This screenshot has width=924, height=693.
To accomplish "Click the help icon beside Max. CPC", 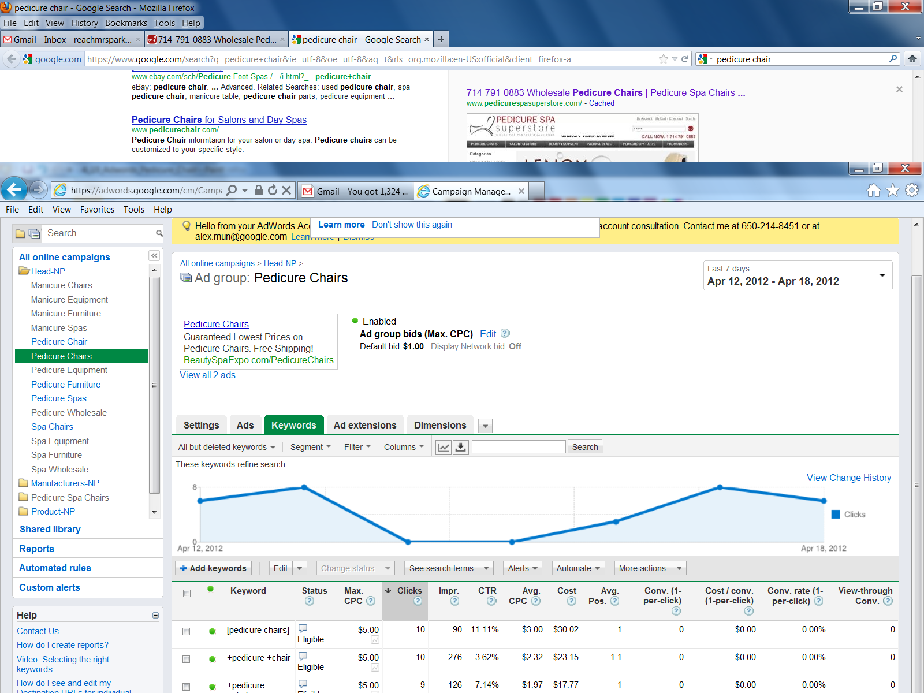I will (371, 601).
